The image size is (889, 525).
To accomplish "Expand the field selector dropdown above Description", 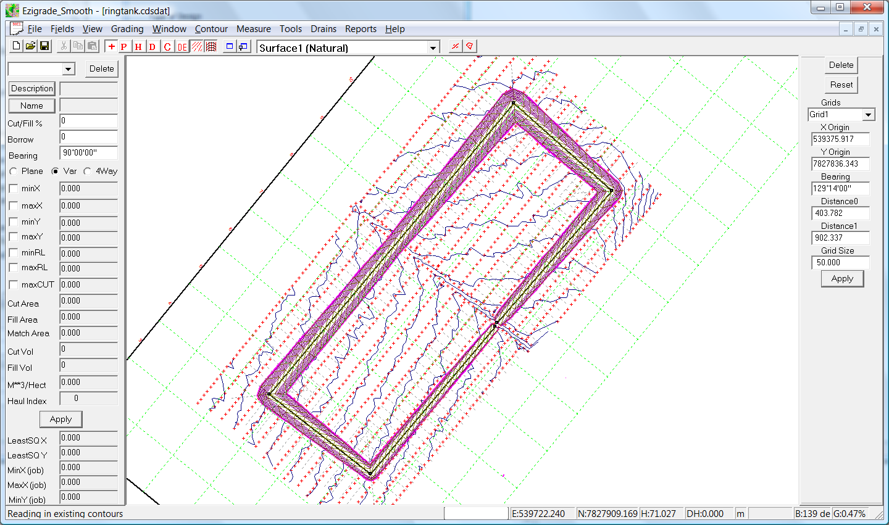I will click(69, 69).
